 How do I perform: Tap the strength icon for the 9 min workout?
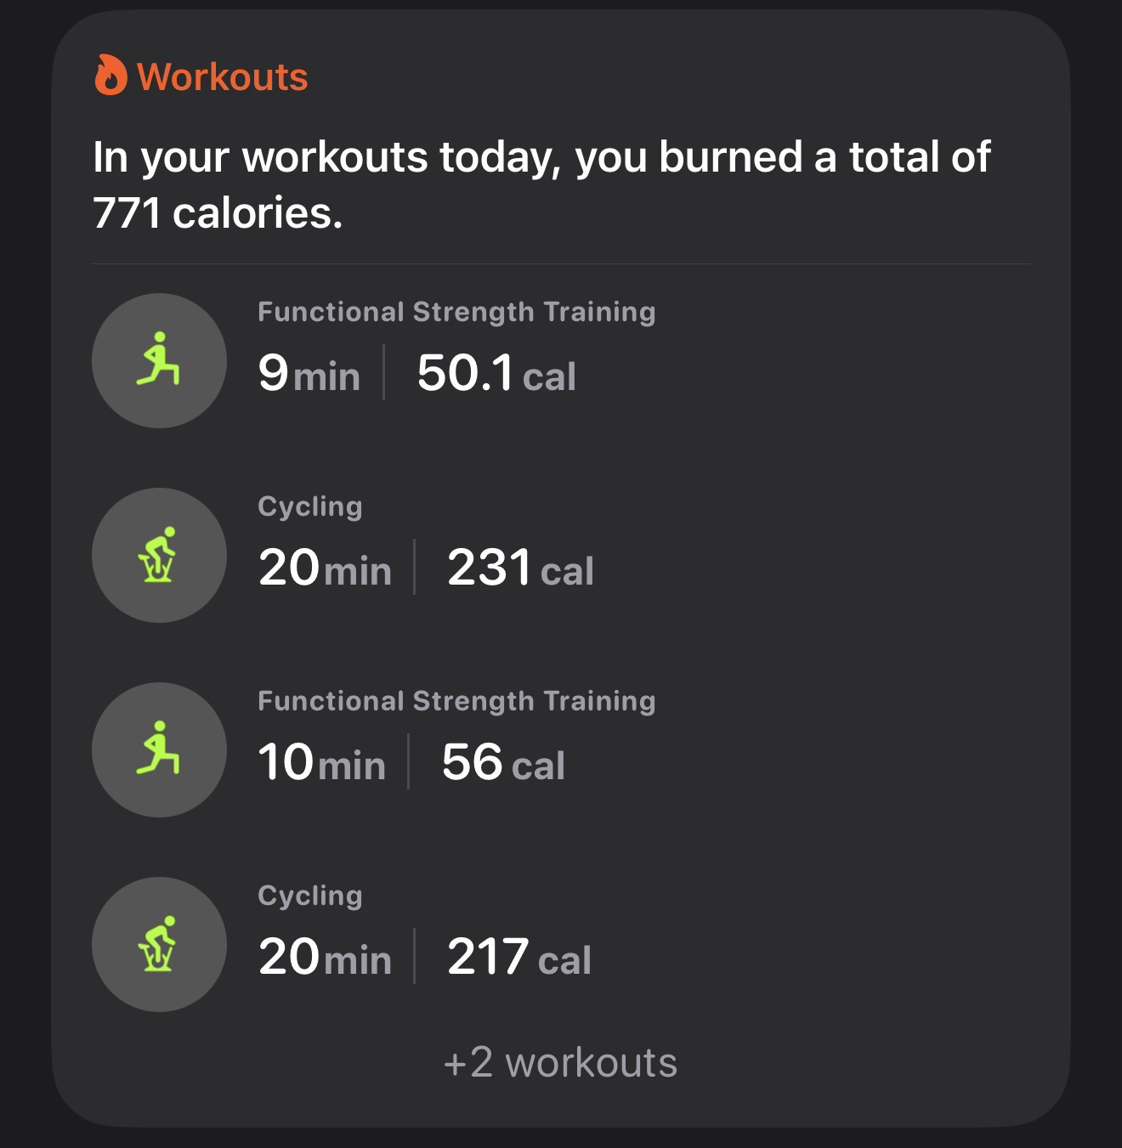pyautogui.click(x=159, y=360)
